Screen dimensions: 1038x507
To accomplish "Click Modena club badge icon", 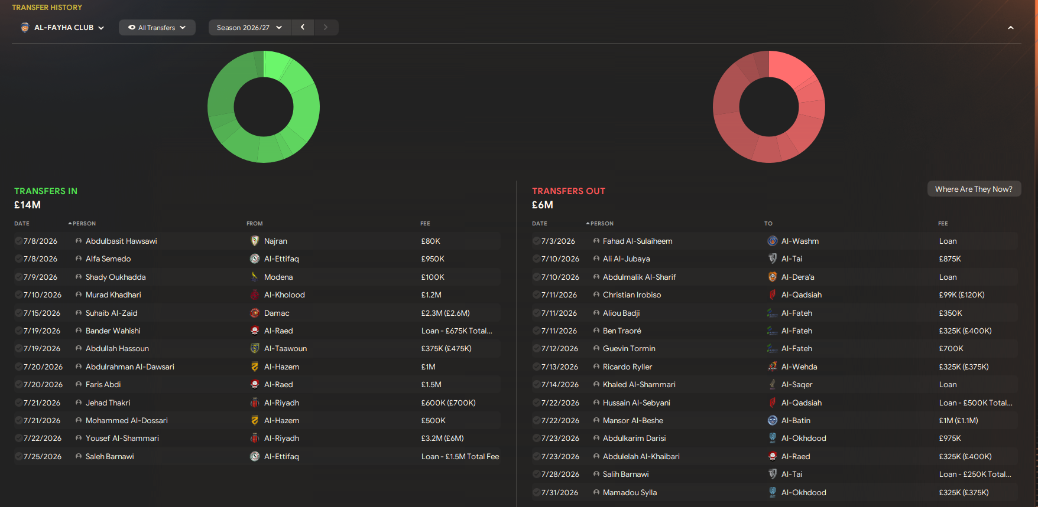I will tap(255, 277).
